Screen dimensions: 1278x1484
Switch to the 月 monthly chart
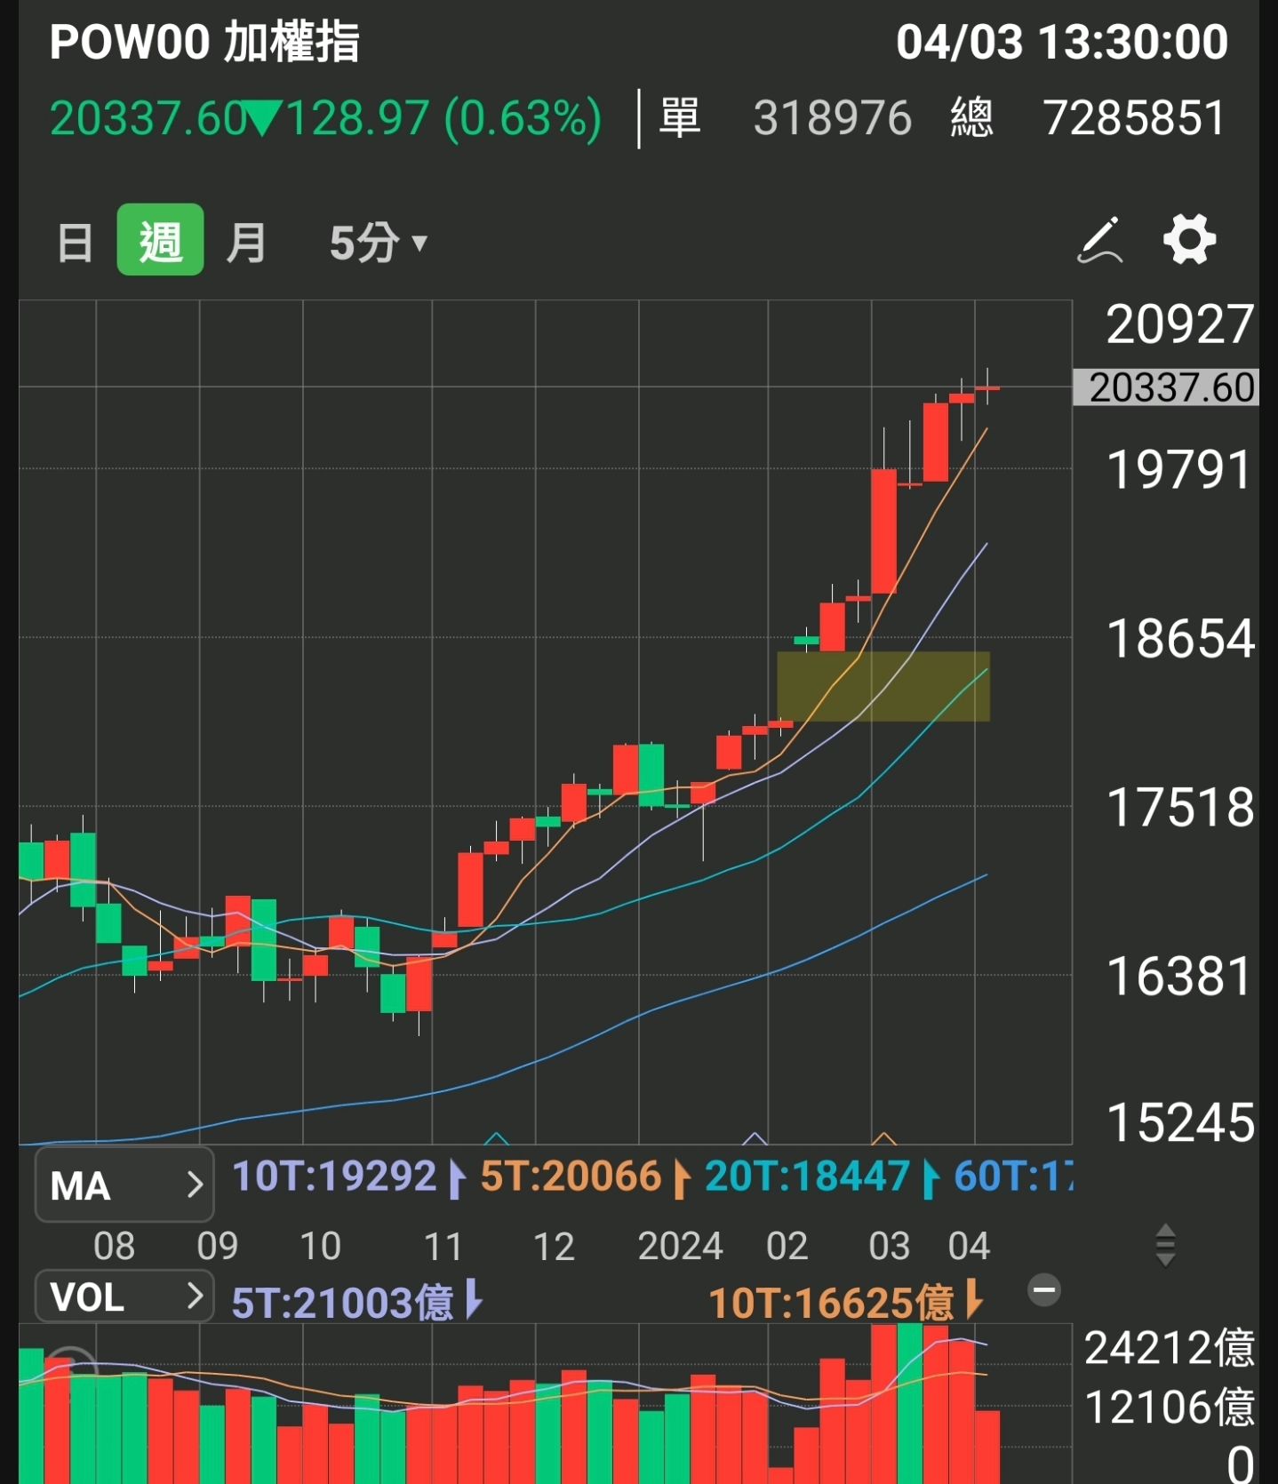[246, 242]
